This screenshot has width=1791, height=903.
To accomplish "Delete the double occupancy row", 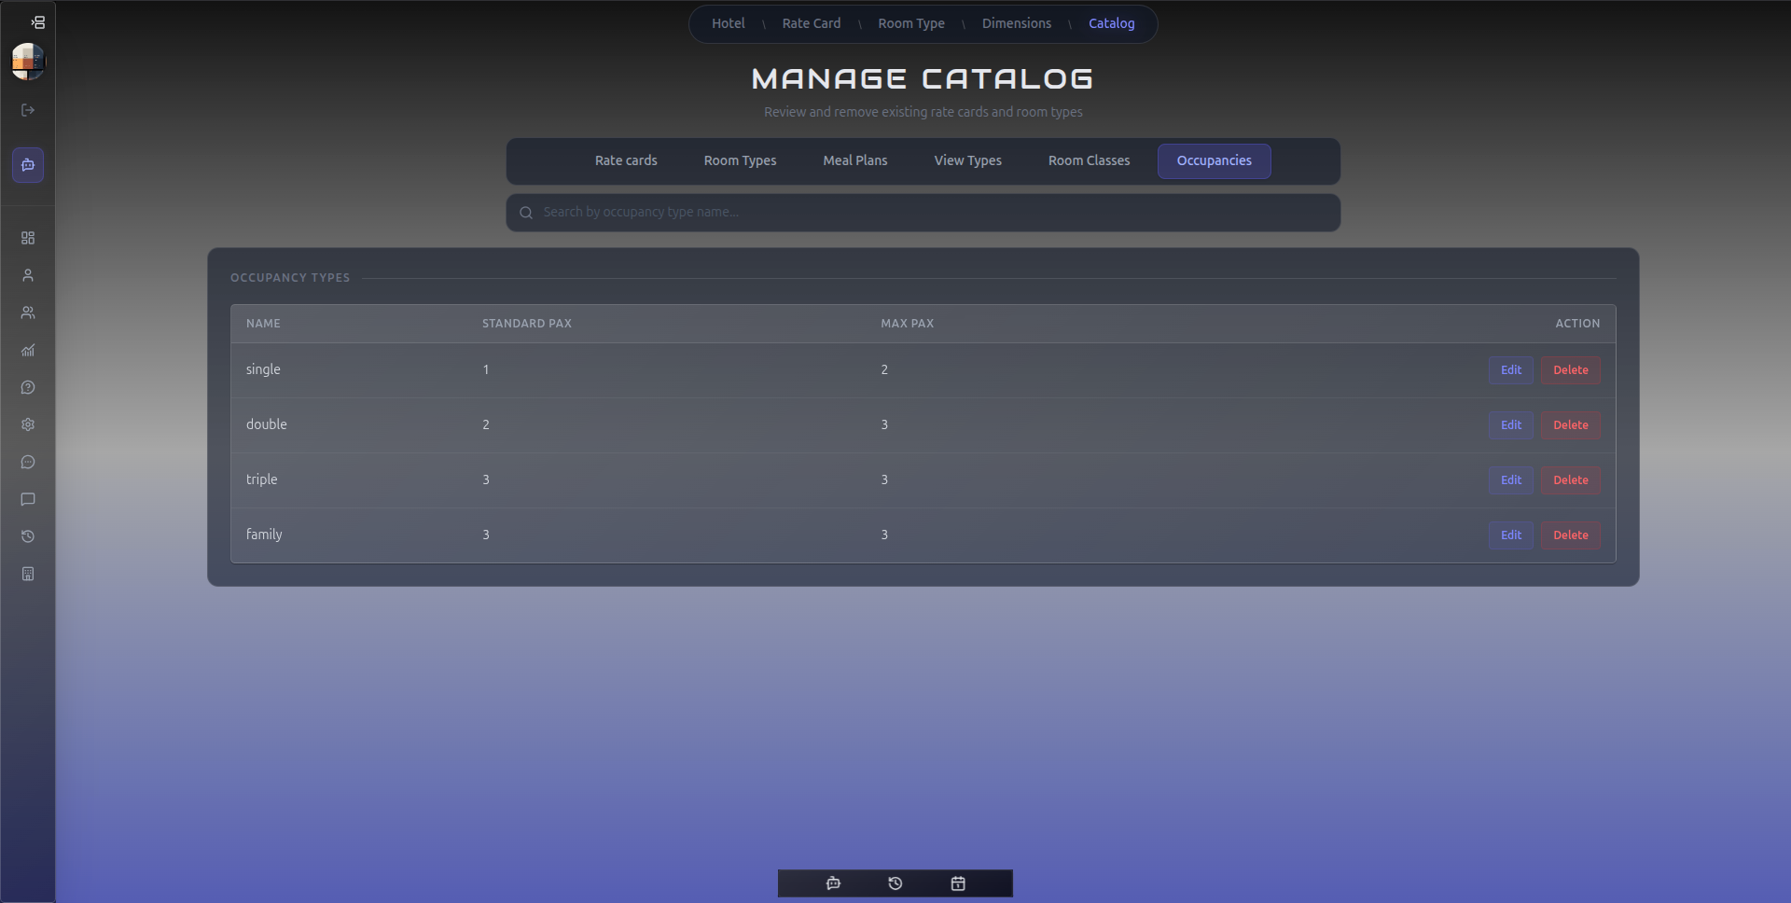I will (x=1570, y=425).
